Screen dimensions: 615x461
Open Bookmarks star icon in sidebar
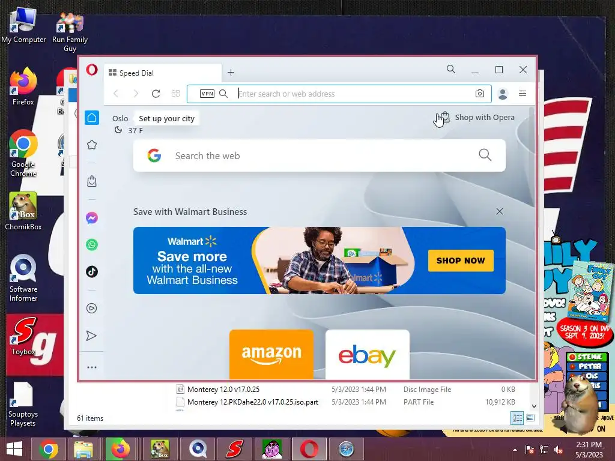pos(92,145)
